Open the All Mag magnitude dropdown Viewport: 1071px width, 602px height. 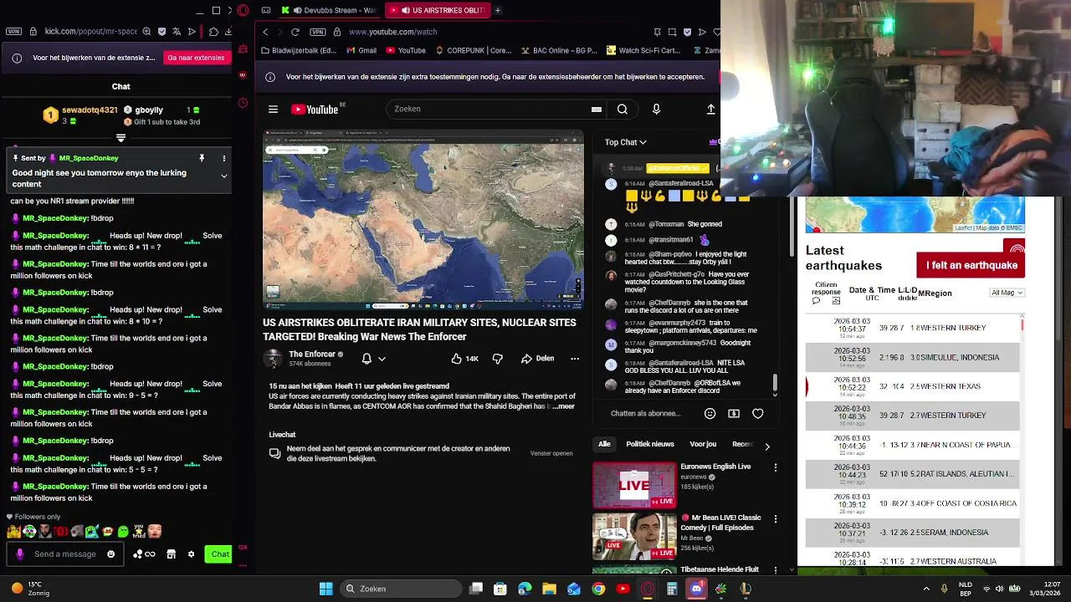tap(1007, 293)
